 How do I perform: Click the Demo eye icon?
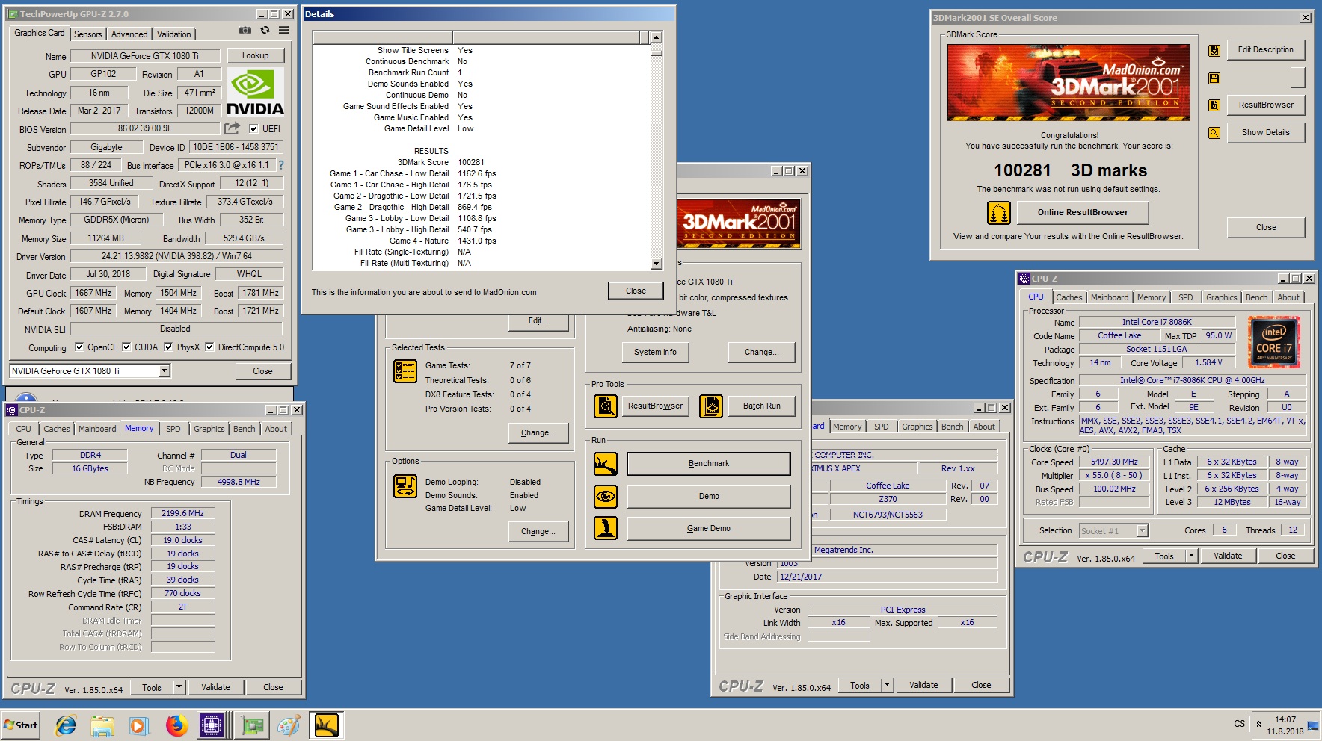[x=606, y=496]
